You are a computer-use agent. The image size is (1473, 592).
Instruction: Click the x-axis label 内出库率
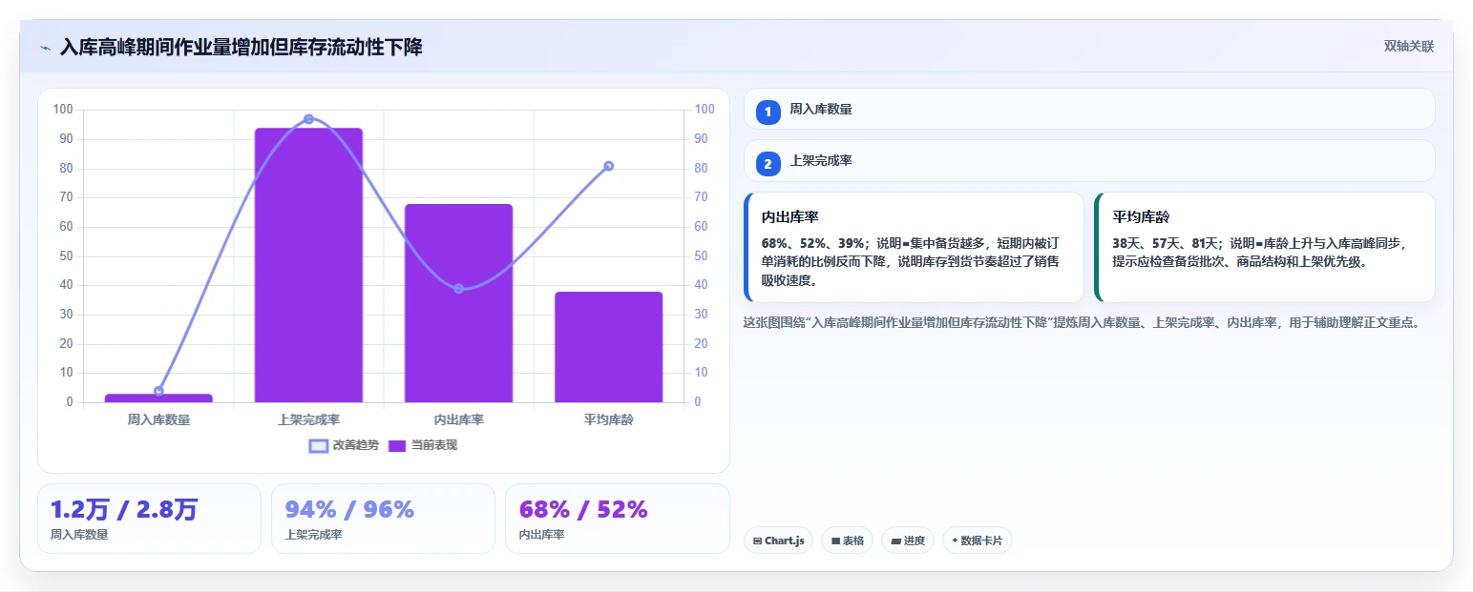[x=458, y=419]
